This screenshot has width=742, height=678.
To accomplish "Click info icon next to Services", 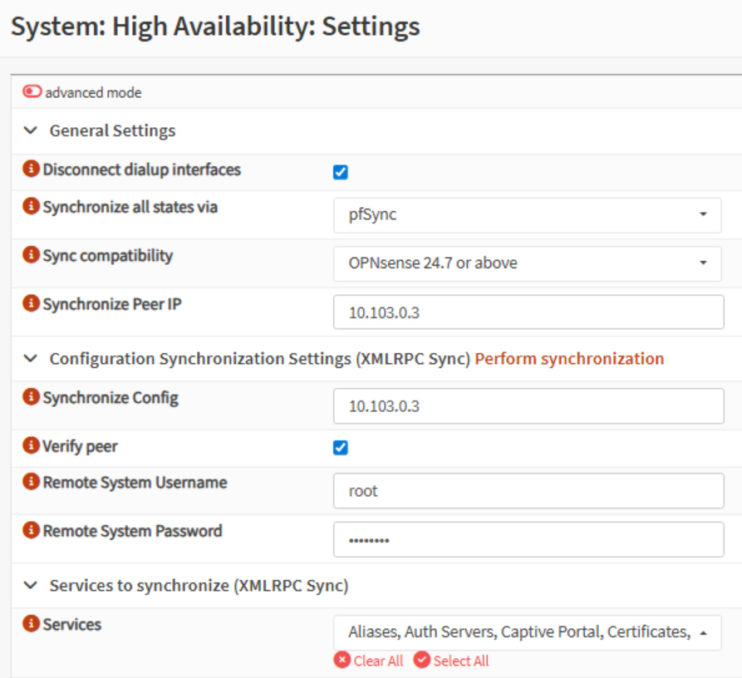I will [32, 624].
